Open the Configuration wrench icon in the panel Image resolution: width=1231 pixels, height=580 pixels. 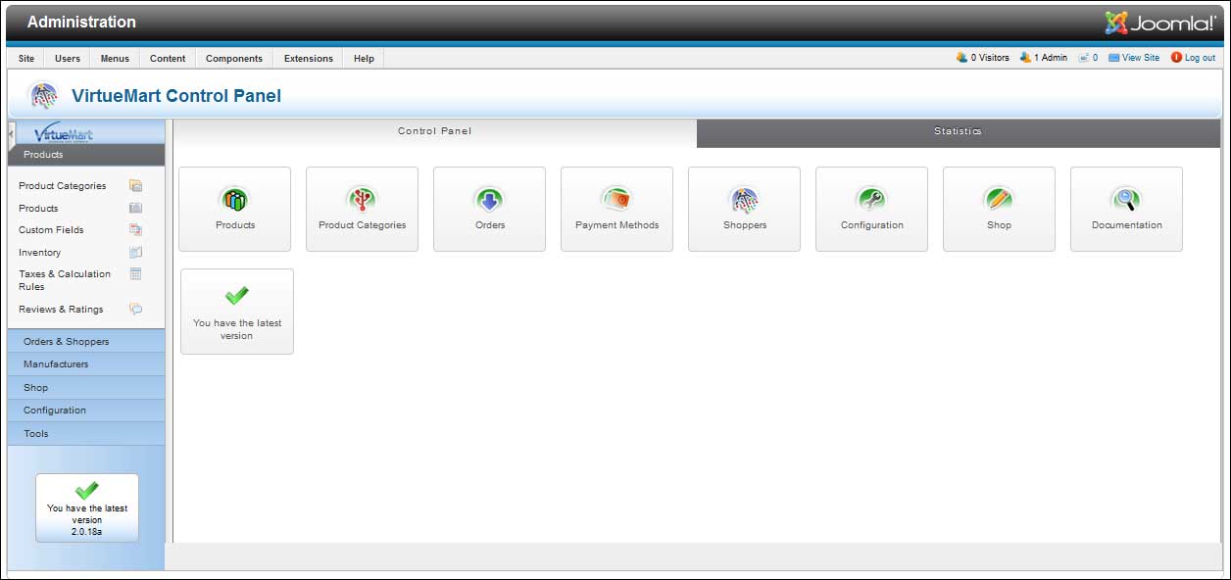click(871, 209)
